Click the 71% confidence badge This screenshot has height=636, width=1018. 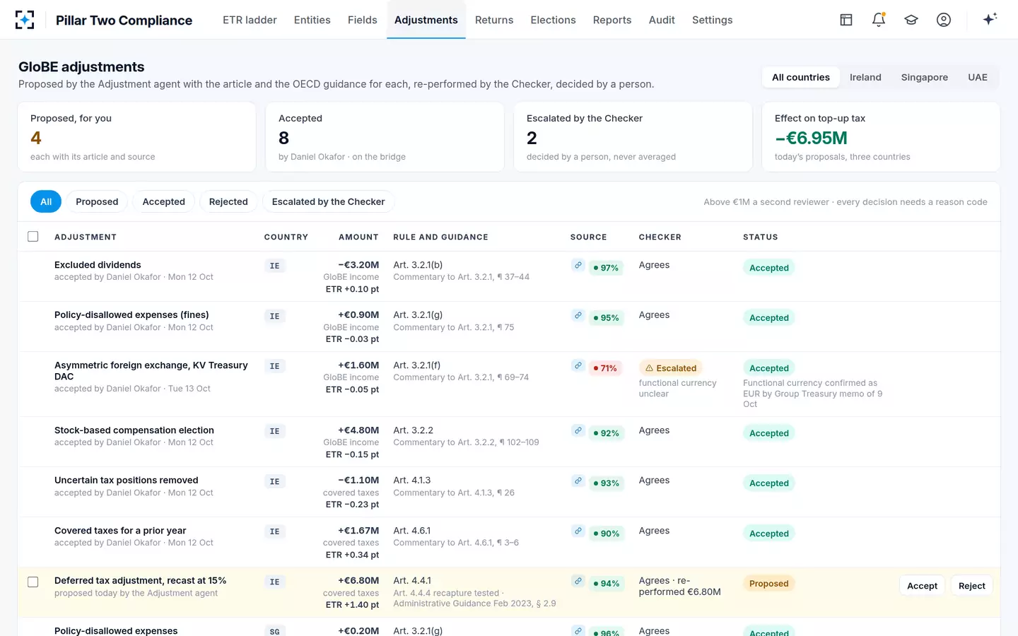(x=606, y=368)
